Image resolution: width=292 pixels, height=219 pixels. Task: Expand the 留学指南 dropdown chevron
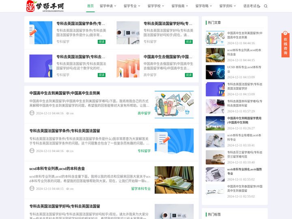[x=187, y=6]
